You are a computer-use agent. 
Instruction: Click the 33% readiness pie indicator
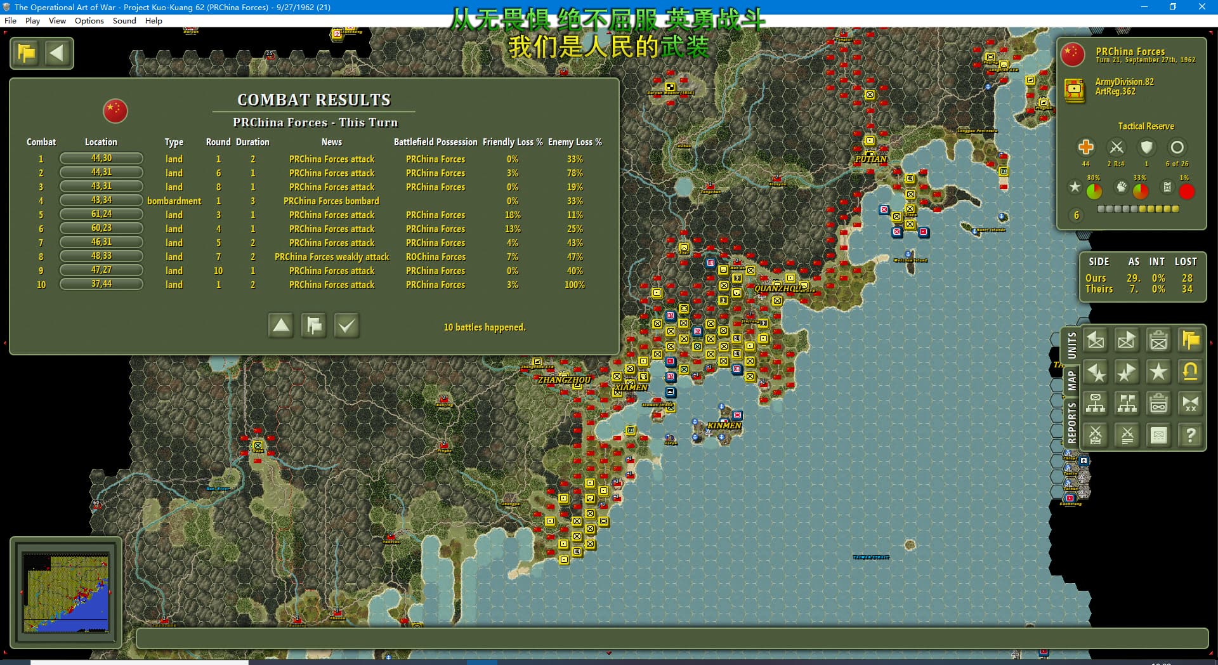pos(1140,190)
